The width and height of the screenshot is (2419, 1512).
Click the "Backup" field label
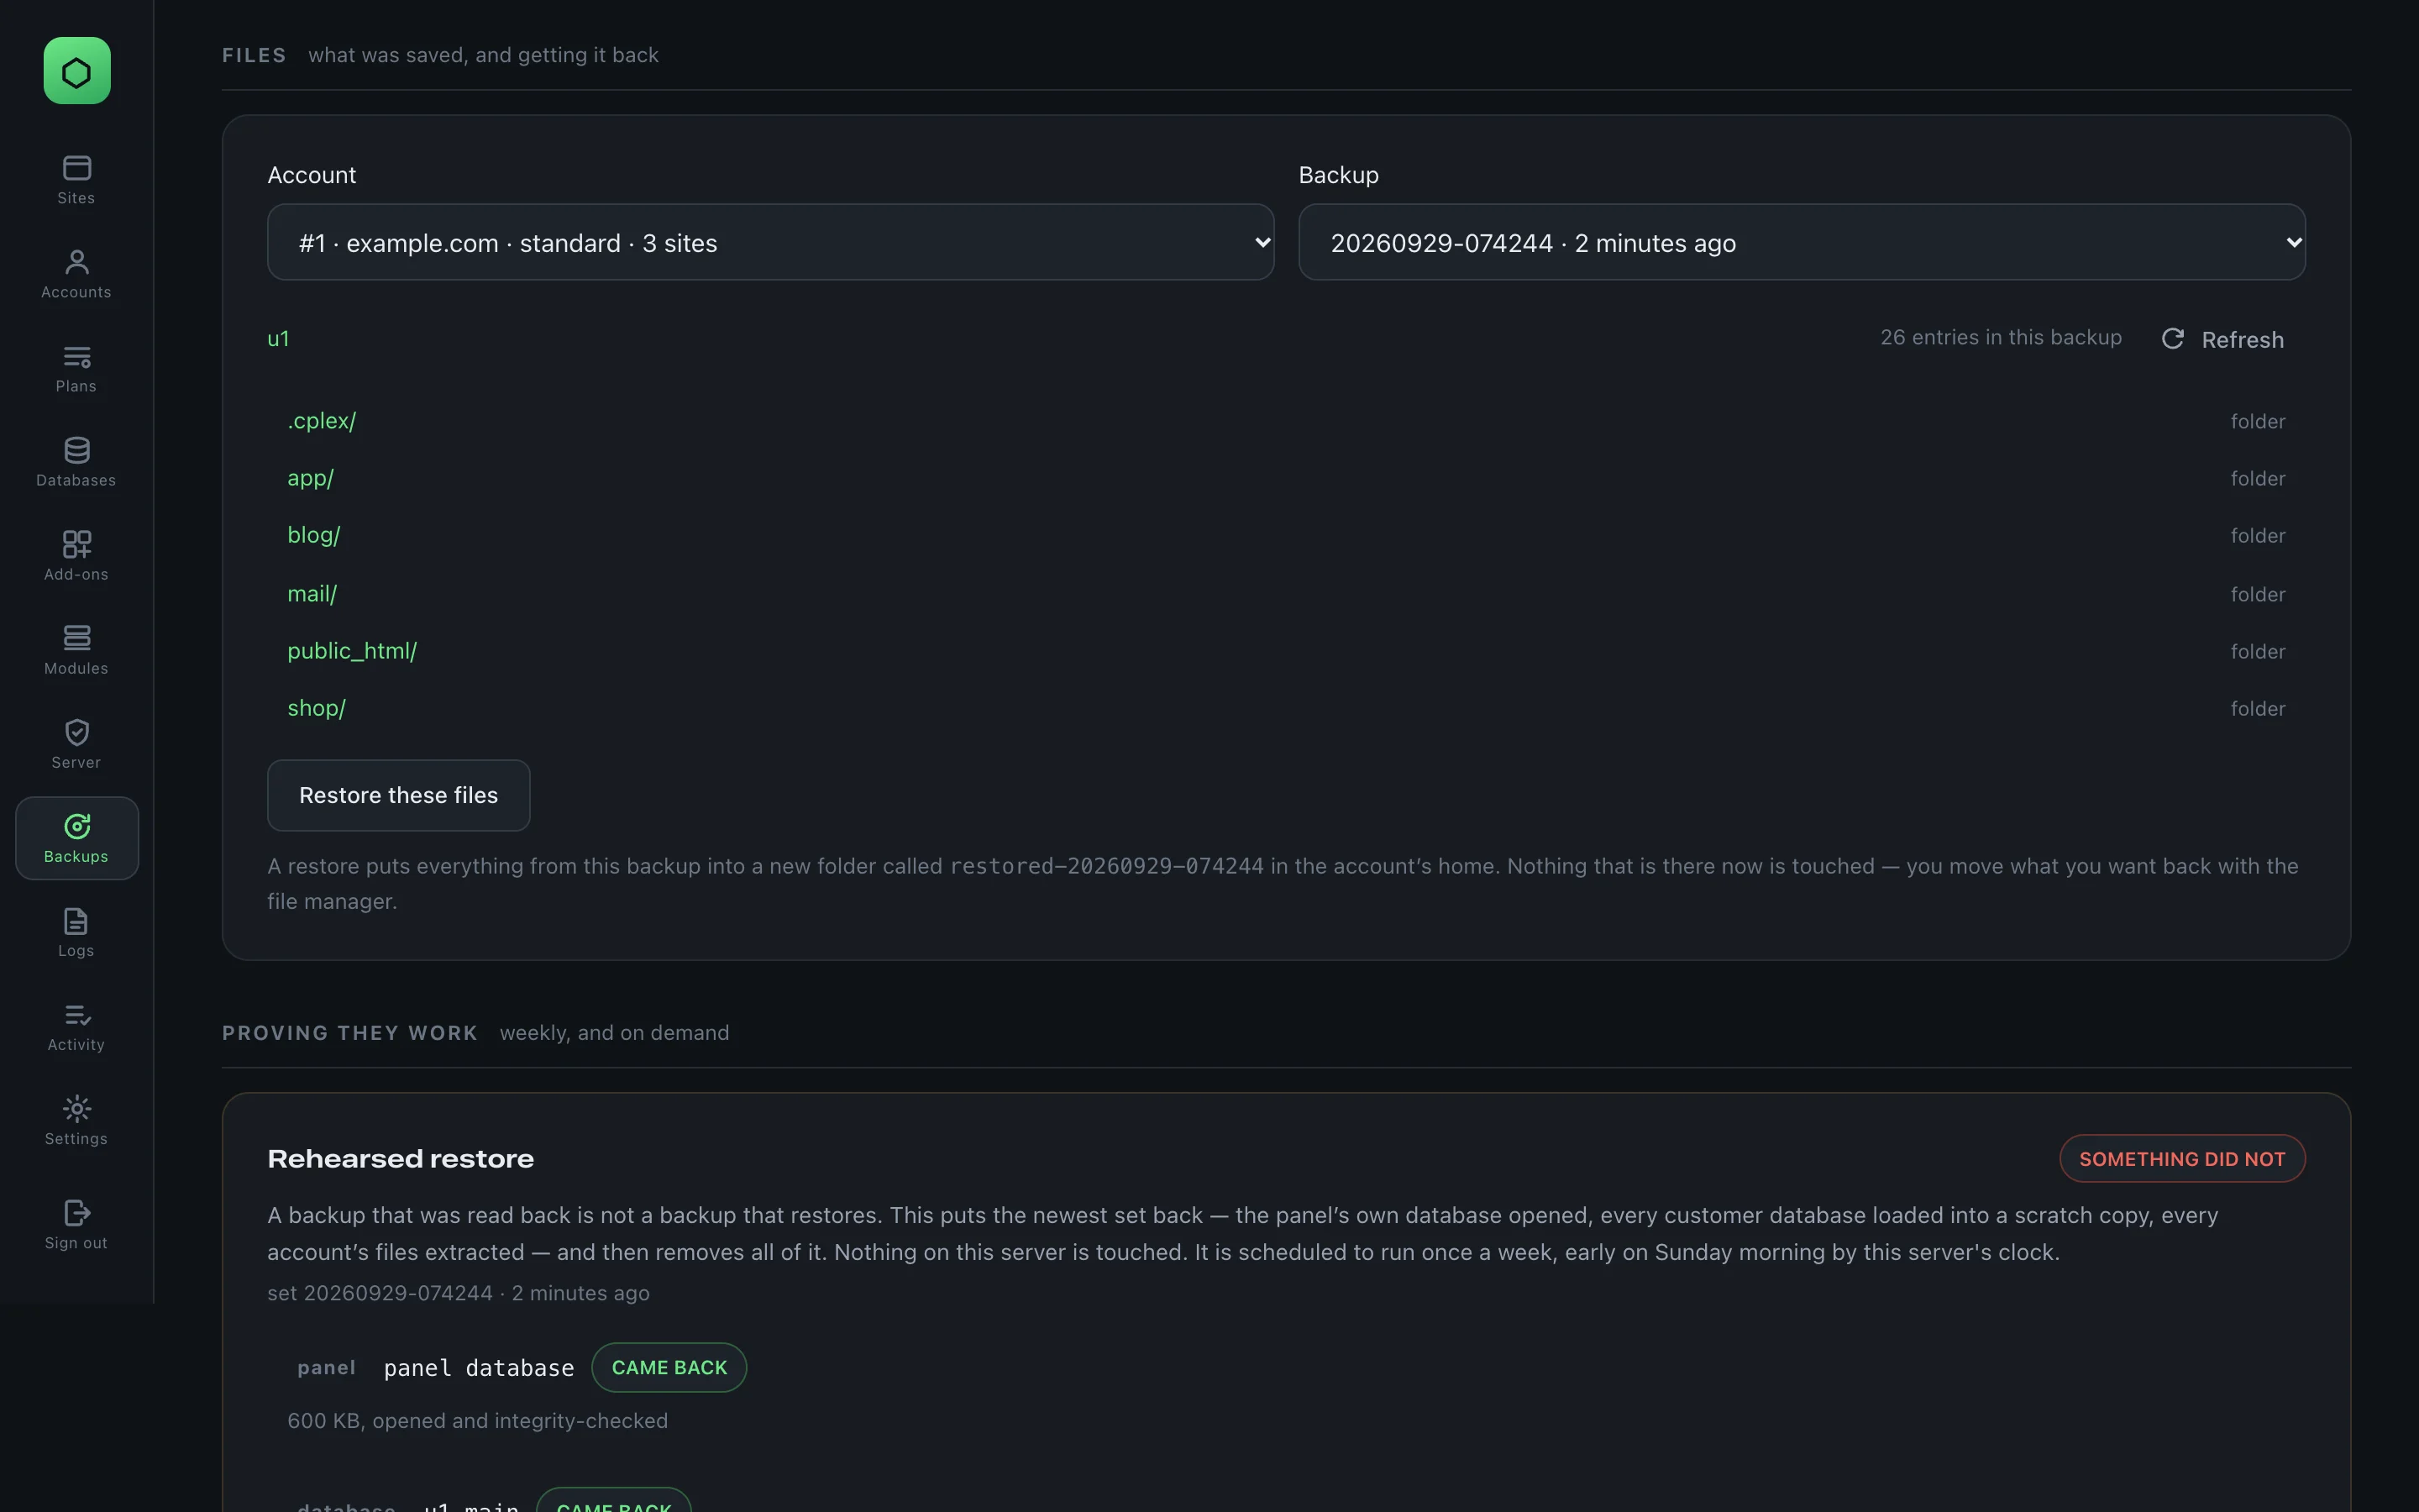coord(1339,175)
